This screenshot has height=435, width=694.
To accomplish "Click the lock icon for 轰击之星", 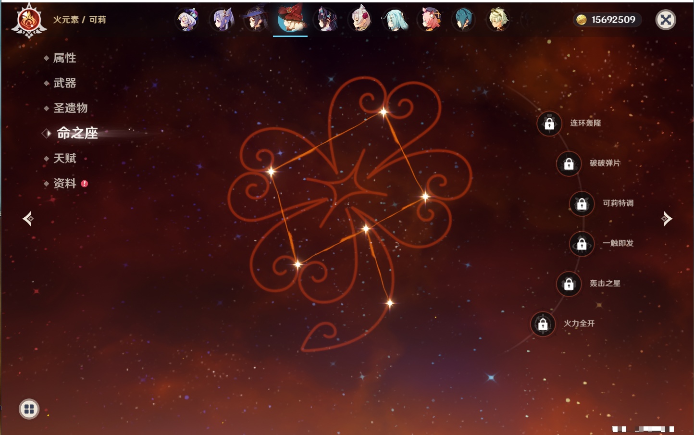I will [569, 284].
